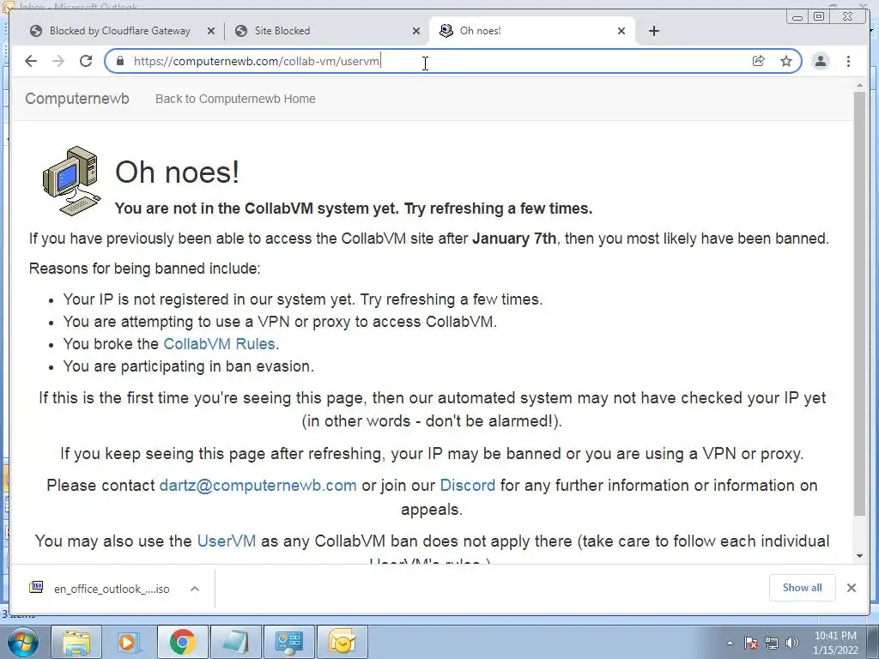Show hidden tray icons arrow
The width and height of the screenshot is (879, 659).
(730, 643)
